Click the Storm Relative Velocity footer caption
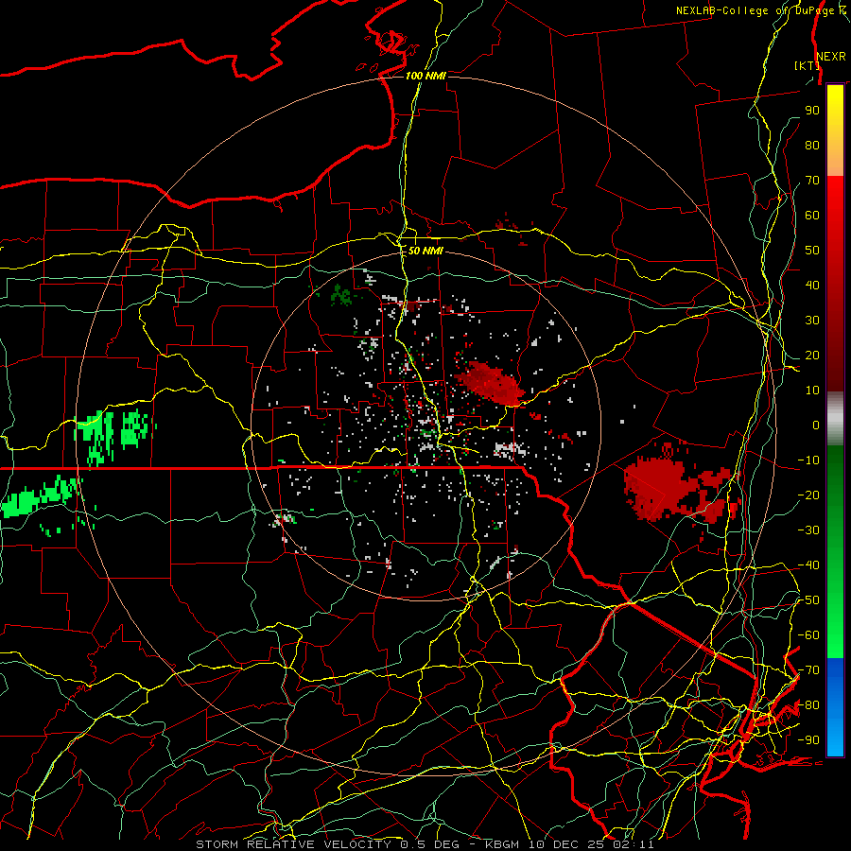The height and width of the screenshot is (851, 851). 425,844
